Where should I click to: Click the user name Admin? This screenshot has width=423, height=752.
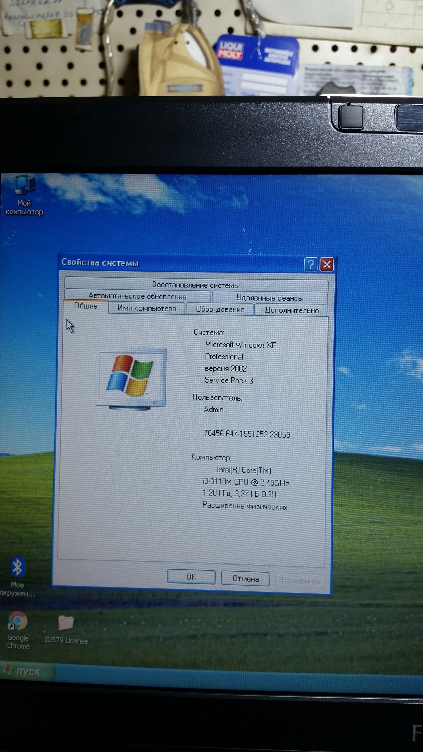click(x=214, y=409)
